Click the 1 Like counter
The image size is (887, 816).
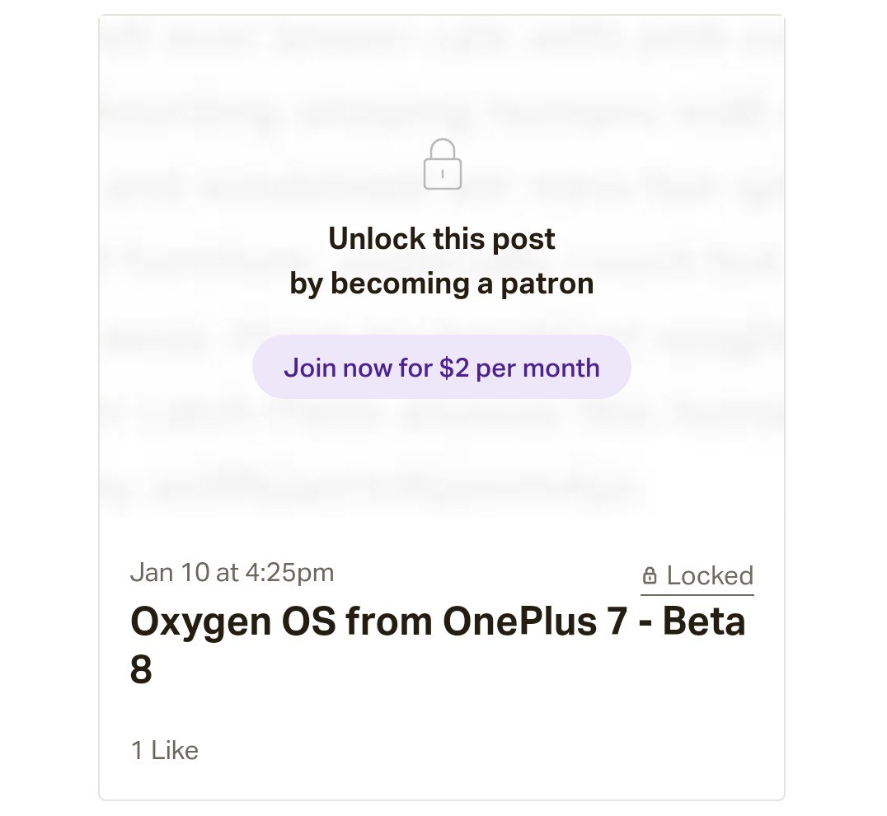tap(165, 750)
